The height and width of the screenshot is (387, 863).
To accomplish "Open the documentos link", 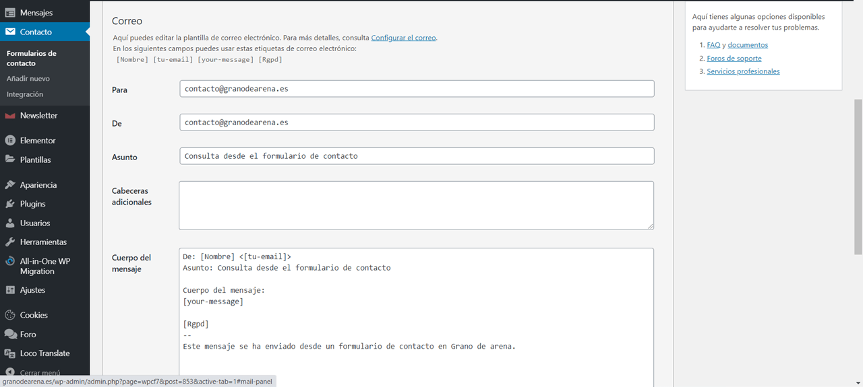I will click(x=748, y=45).
